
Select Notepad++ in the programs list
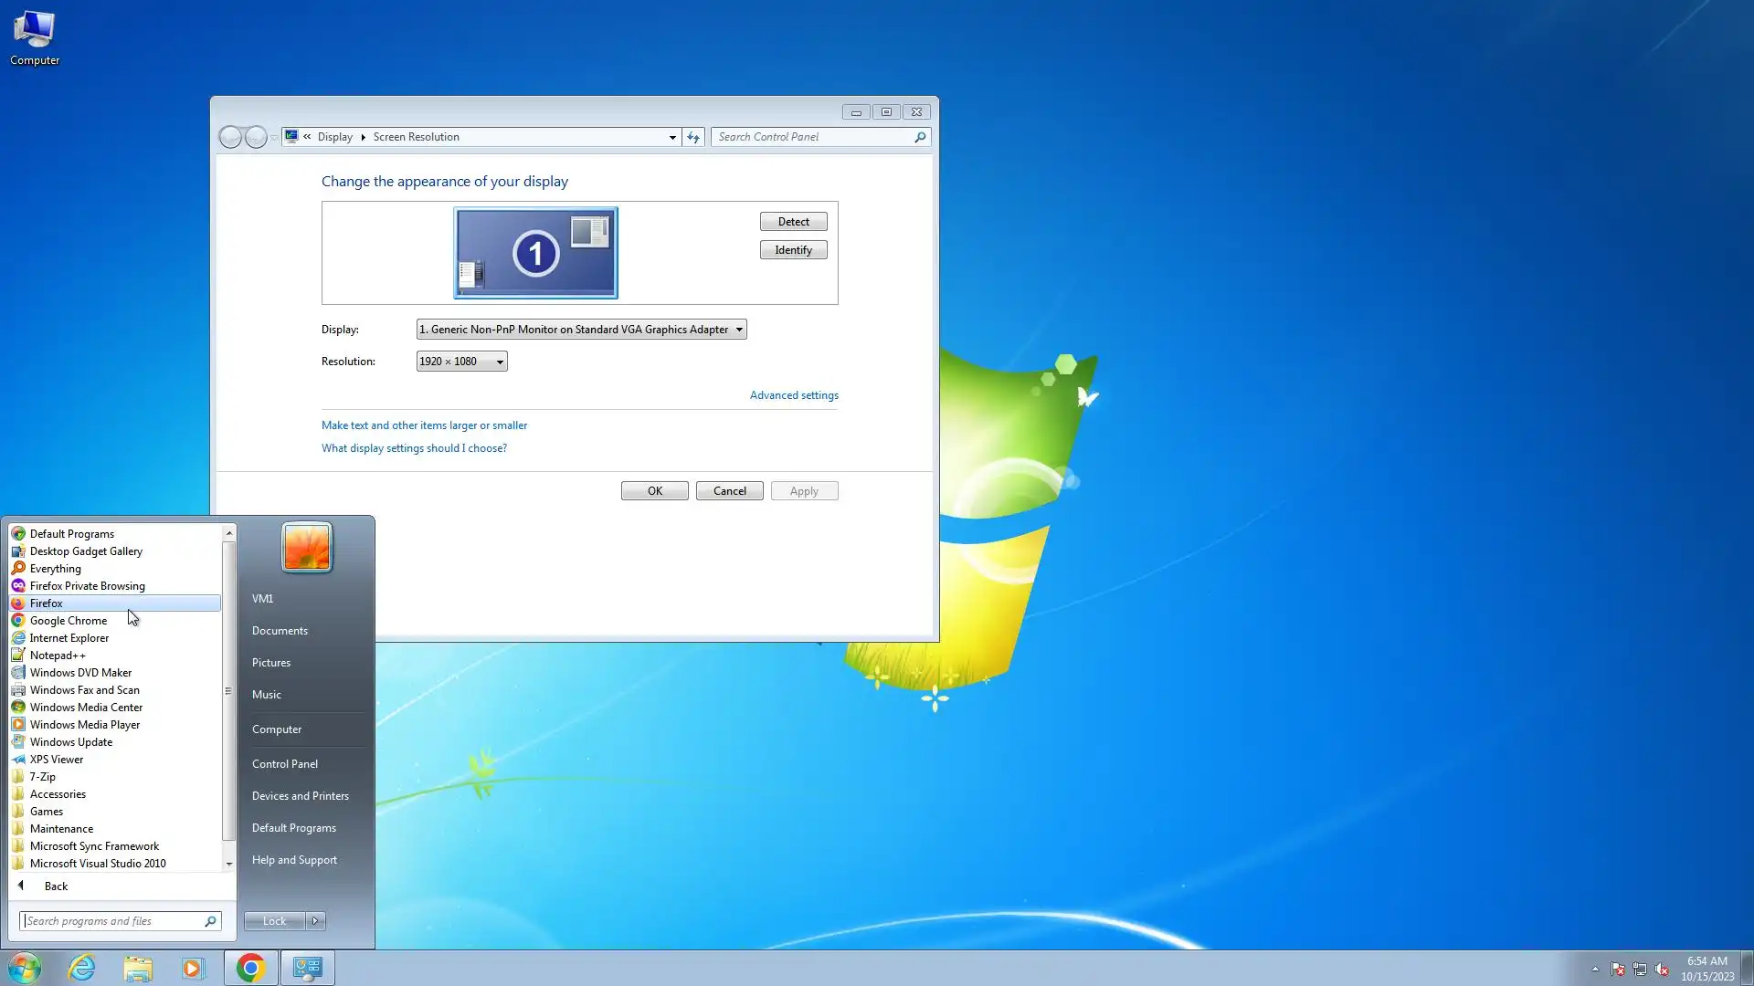pyautogui.click(x=58, y=656)
